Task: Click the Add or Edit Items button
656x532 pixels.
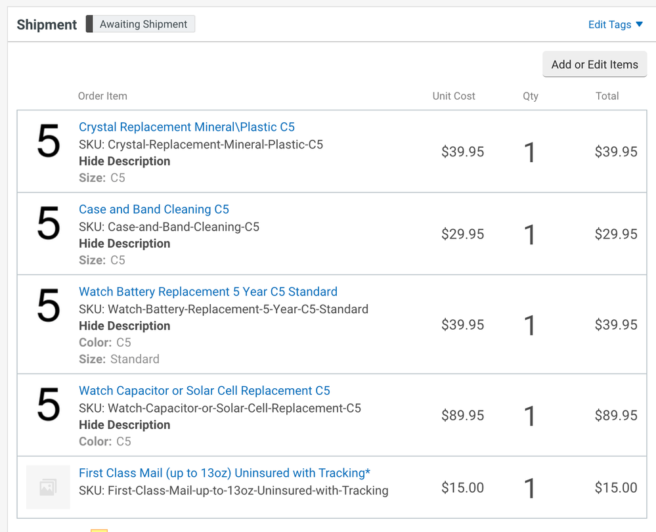Action: [594, 64]
